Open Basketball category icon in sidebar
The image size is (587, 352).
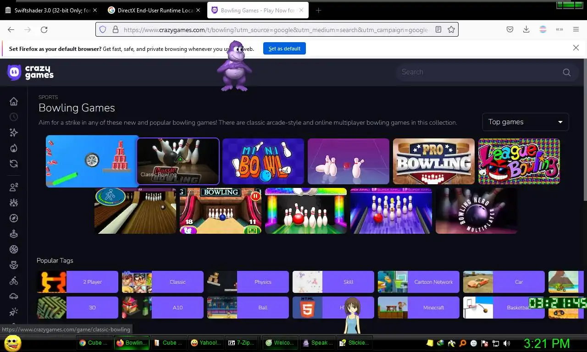[x=14, y=249]
